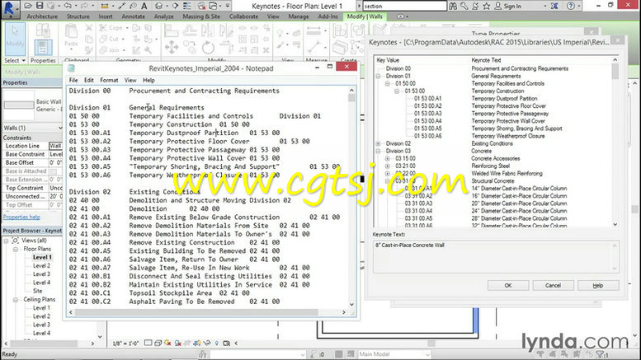Open the Notepad Edit menu
Viewport: 641px width, 360px height.
(89, 80)
